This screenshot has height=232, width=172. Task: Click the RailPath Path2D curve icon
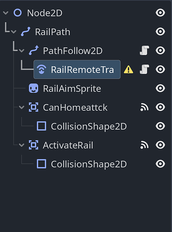pos(26,32)
